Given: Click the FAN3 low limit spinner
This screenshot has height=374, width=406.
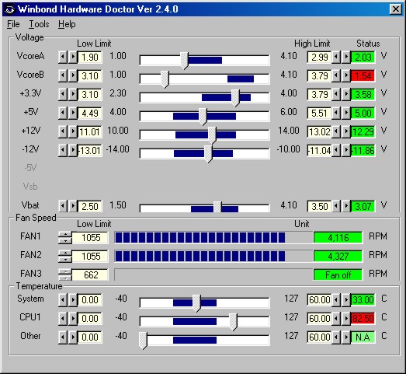Looking at the screenshot, I should click(x=65, y=275).
